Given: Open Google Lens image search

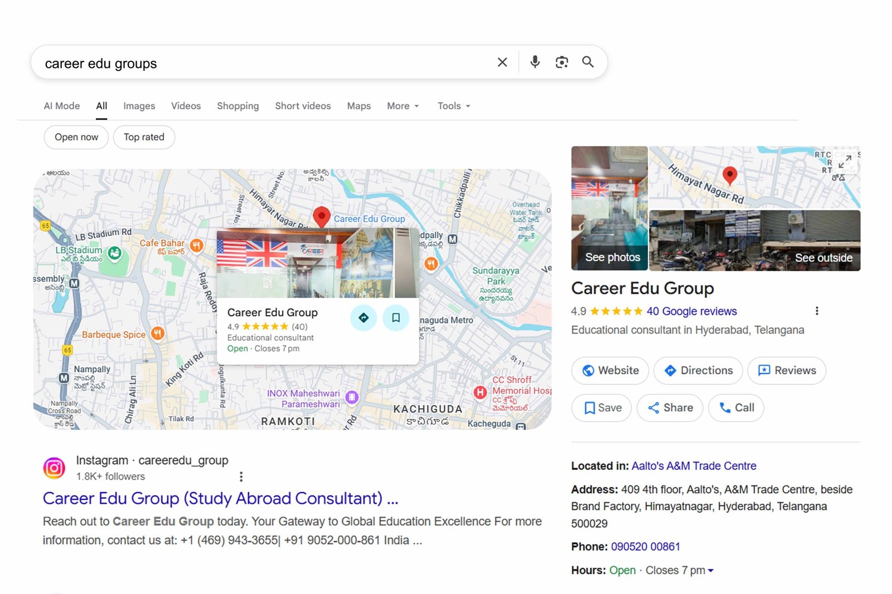Looking at the screenshot, I should click(x=561, y=62).
